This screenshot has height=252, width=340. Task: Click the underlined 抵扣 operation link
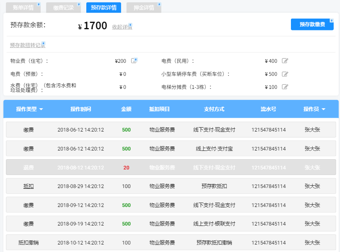(28, 186)
